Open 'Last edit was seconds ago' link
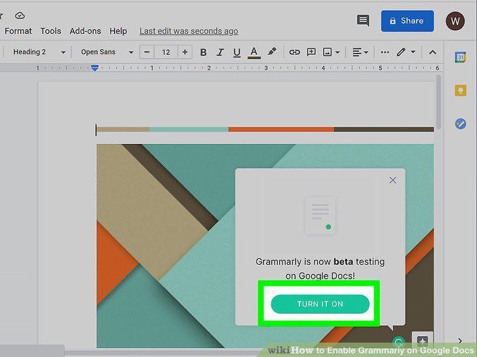Viewport: 477px width, 357px height. (189, 31)
